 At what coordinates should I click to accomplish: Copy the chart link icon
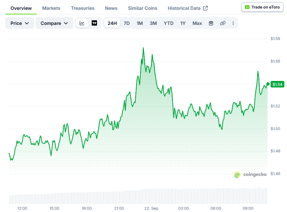pyautogui.click(x=223, y=23)
